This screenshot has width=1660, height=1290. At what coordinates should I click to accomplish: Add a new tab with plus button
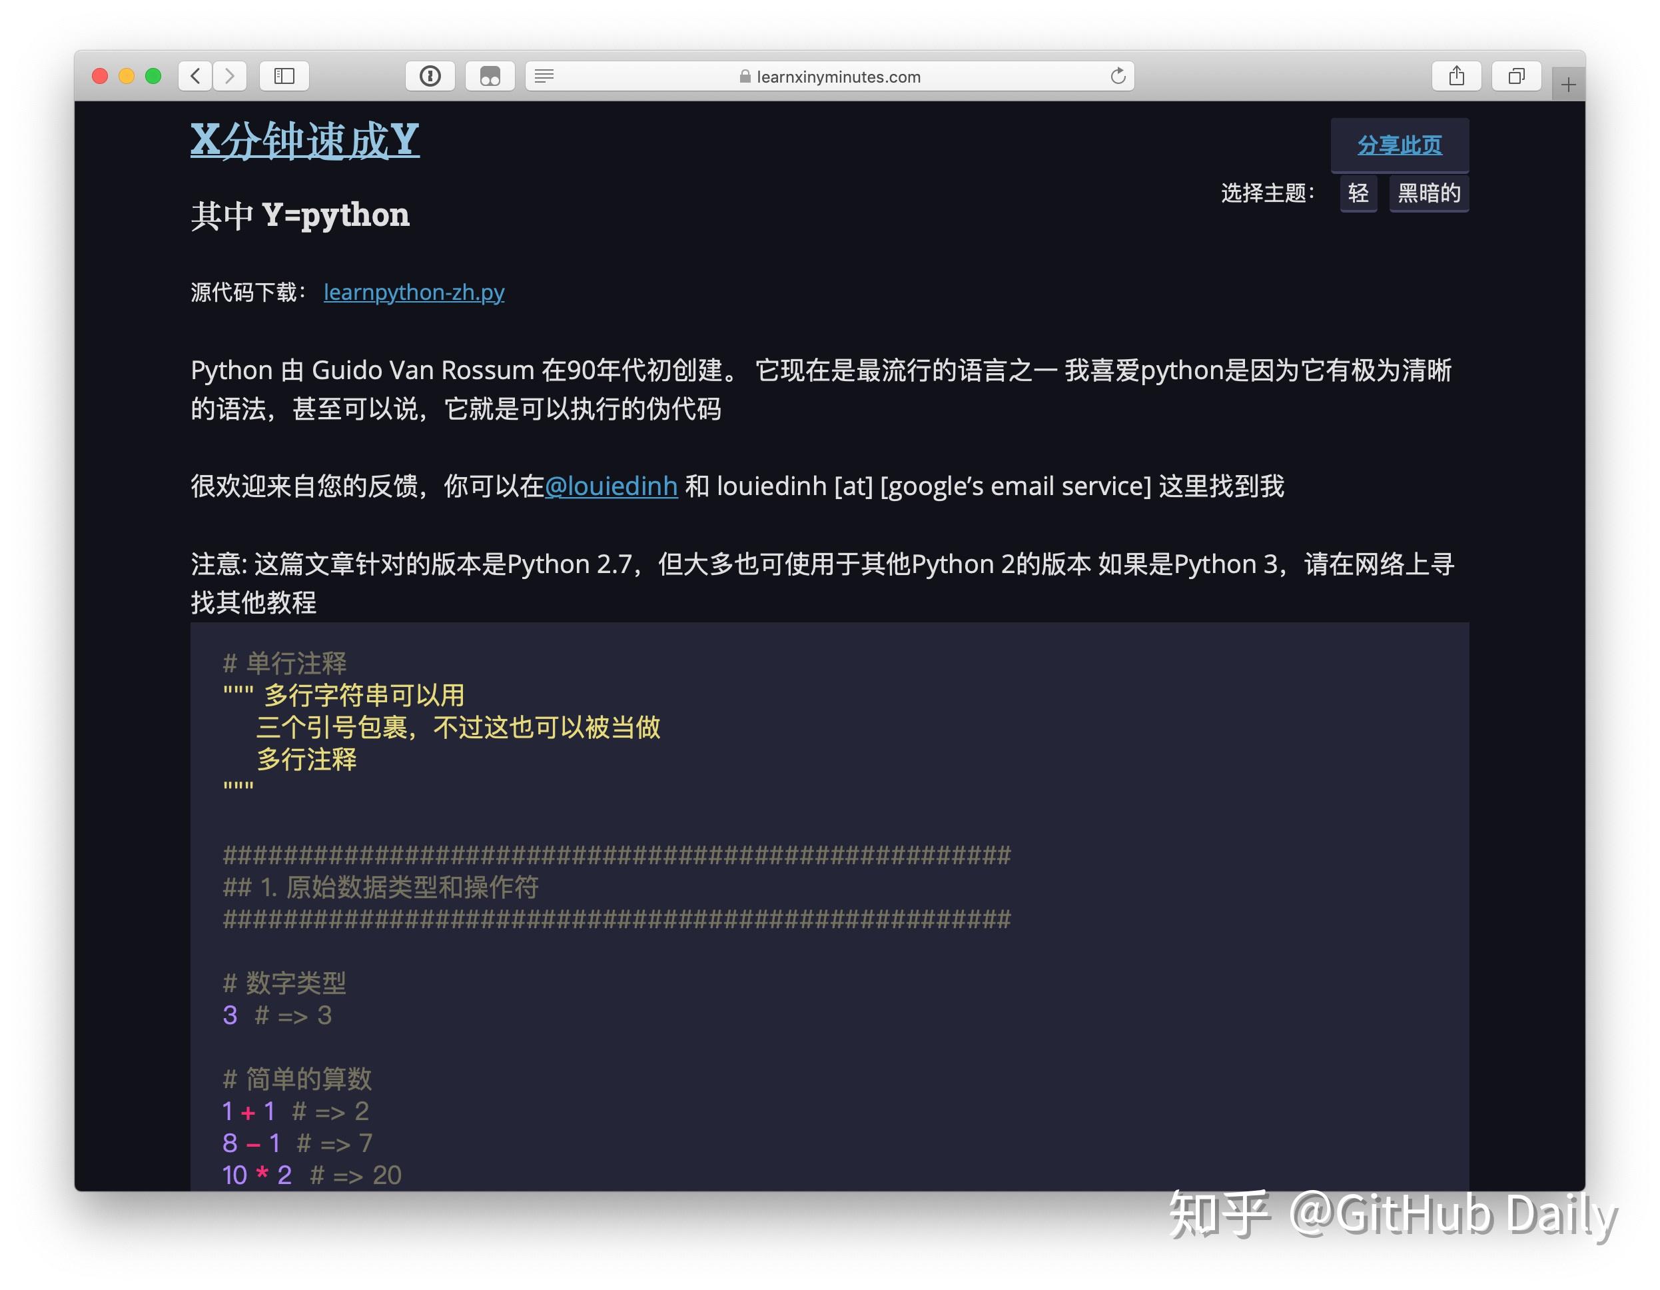(1568, 85)
